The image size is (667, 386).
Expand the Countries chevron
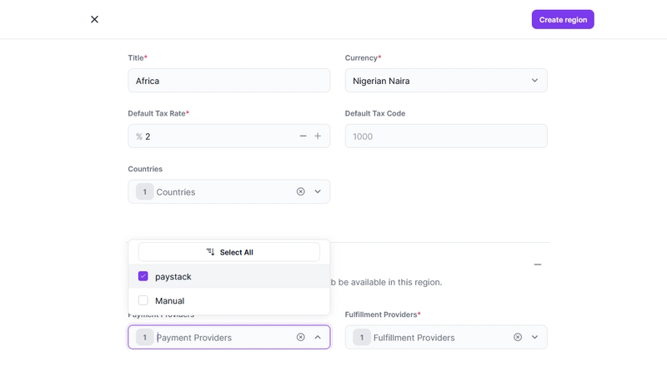click(318, 191)
